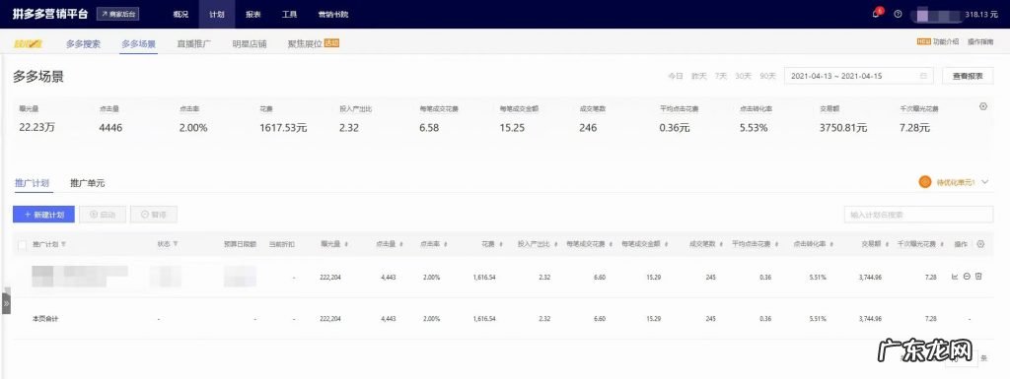Open 报表 in top navigation
This screenshot has width=1010, height=379.
coord(253,14)
